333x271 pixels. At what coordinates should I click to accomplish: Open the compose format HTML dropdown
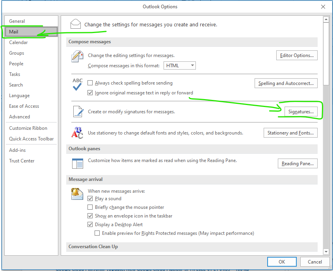tap(180, 65)
